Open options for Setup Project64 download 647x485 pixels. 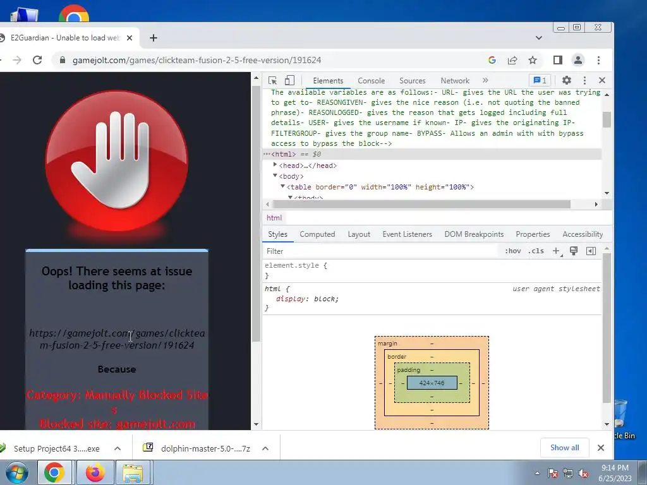(118, 448)
